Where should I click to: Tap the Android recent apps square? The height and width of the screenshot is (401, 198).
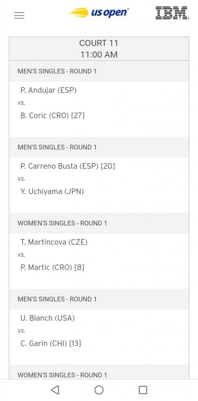[x=143, y=390]
